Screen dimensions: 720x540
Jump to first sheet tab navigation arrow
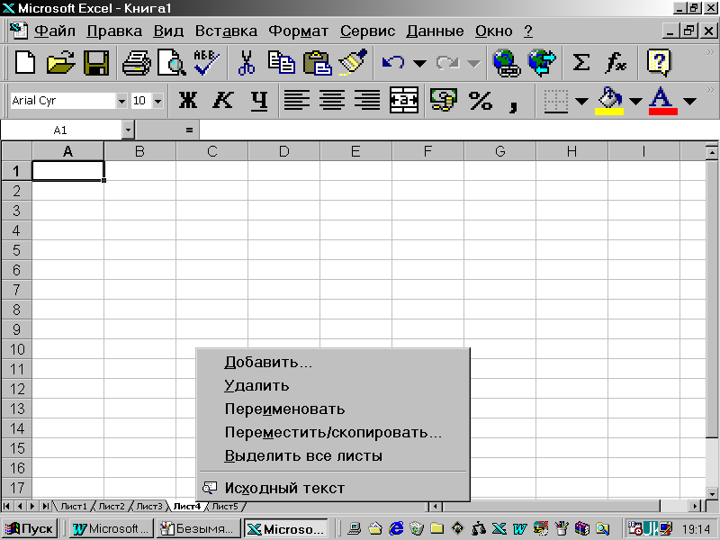point(6,506)
